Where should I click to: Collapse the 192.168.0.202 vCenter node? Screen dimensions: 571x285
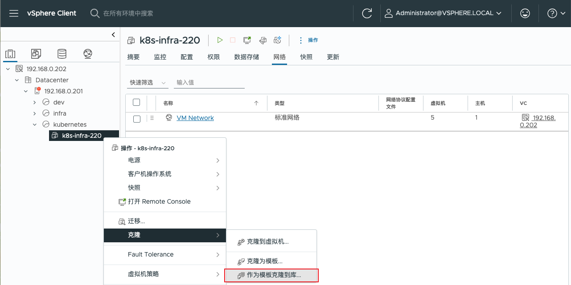point(8,69)
